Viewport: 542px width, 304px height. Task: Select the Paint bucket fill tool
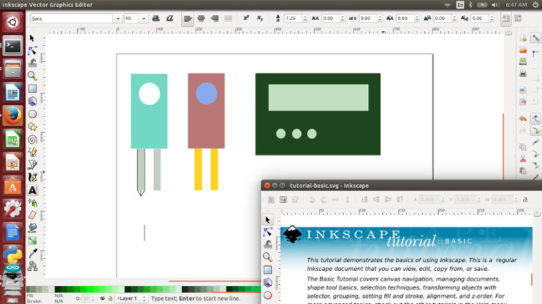(x=33, y=228)
